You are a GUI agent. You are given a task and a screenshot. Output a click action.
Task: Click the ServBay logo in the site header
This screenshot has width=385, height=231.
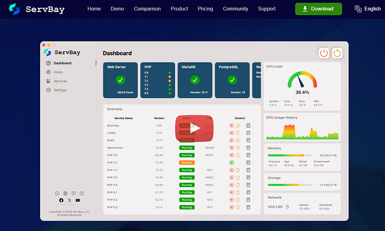click(x=37, y=9)
